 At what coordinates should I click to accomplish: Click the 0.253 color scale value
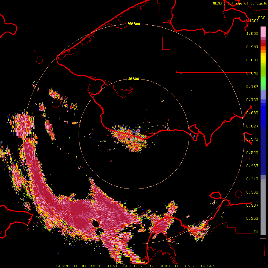252,219
